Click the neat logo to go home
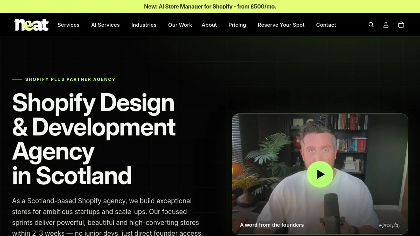This screenshot has width=420, height=236. pos(31,25)
